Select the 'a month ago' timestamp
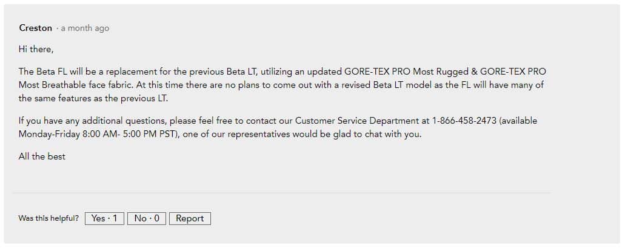 click(x=84, y=28)
